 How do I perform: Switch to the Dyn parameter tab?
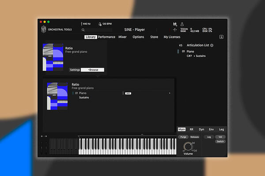pos(201,129)
